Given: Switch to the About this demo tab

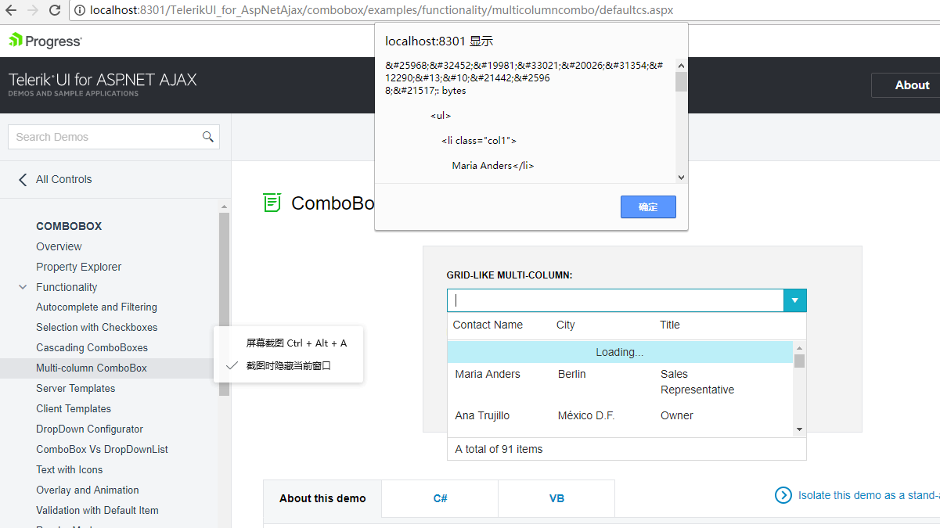Looking at the screenshot, I should point(322,498).
